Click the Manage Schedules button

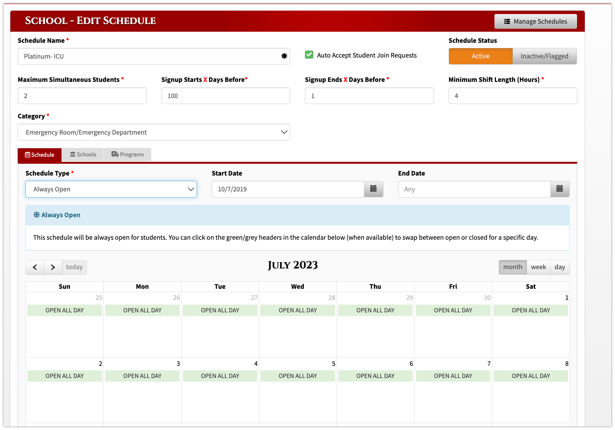(x=535, y=21)
